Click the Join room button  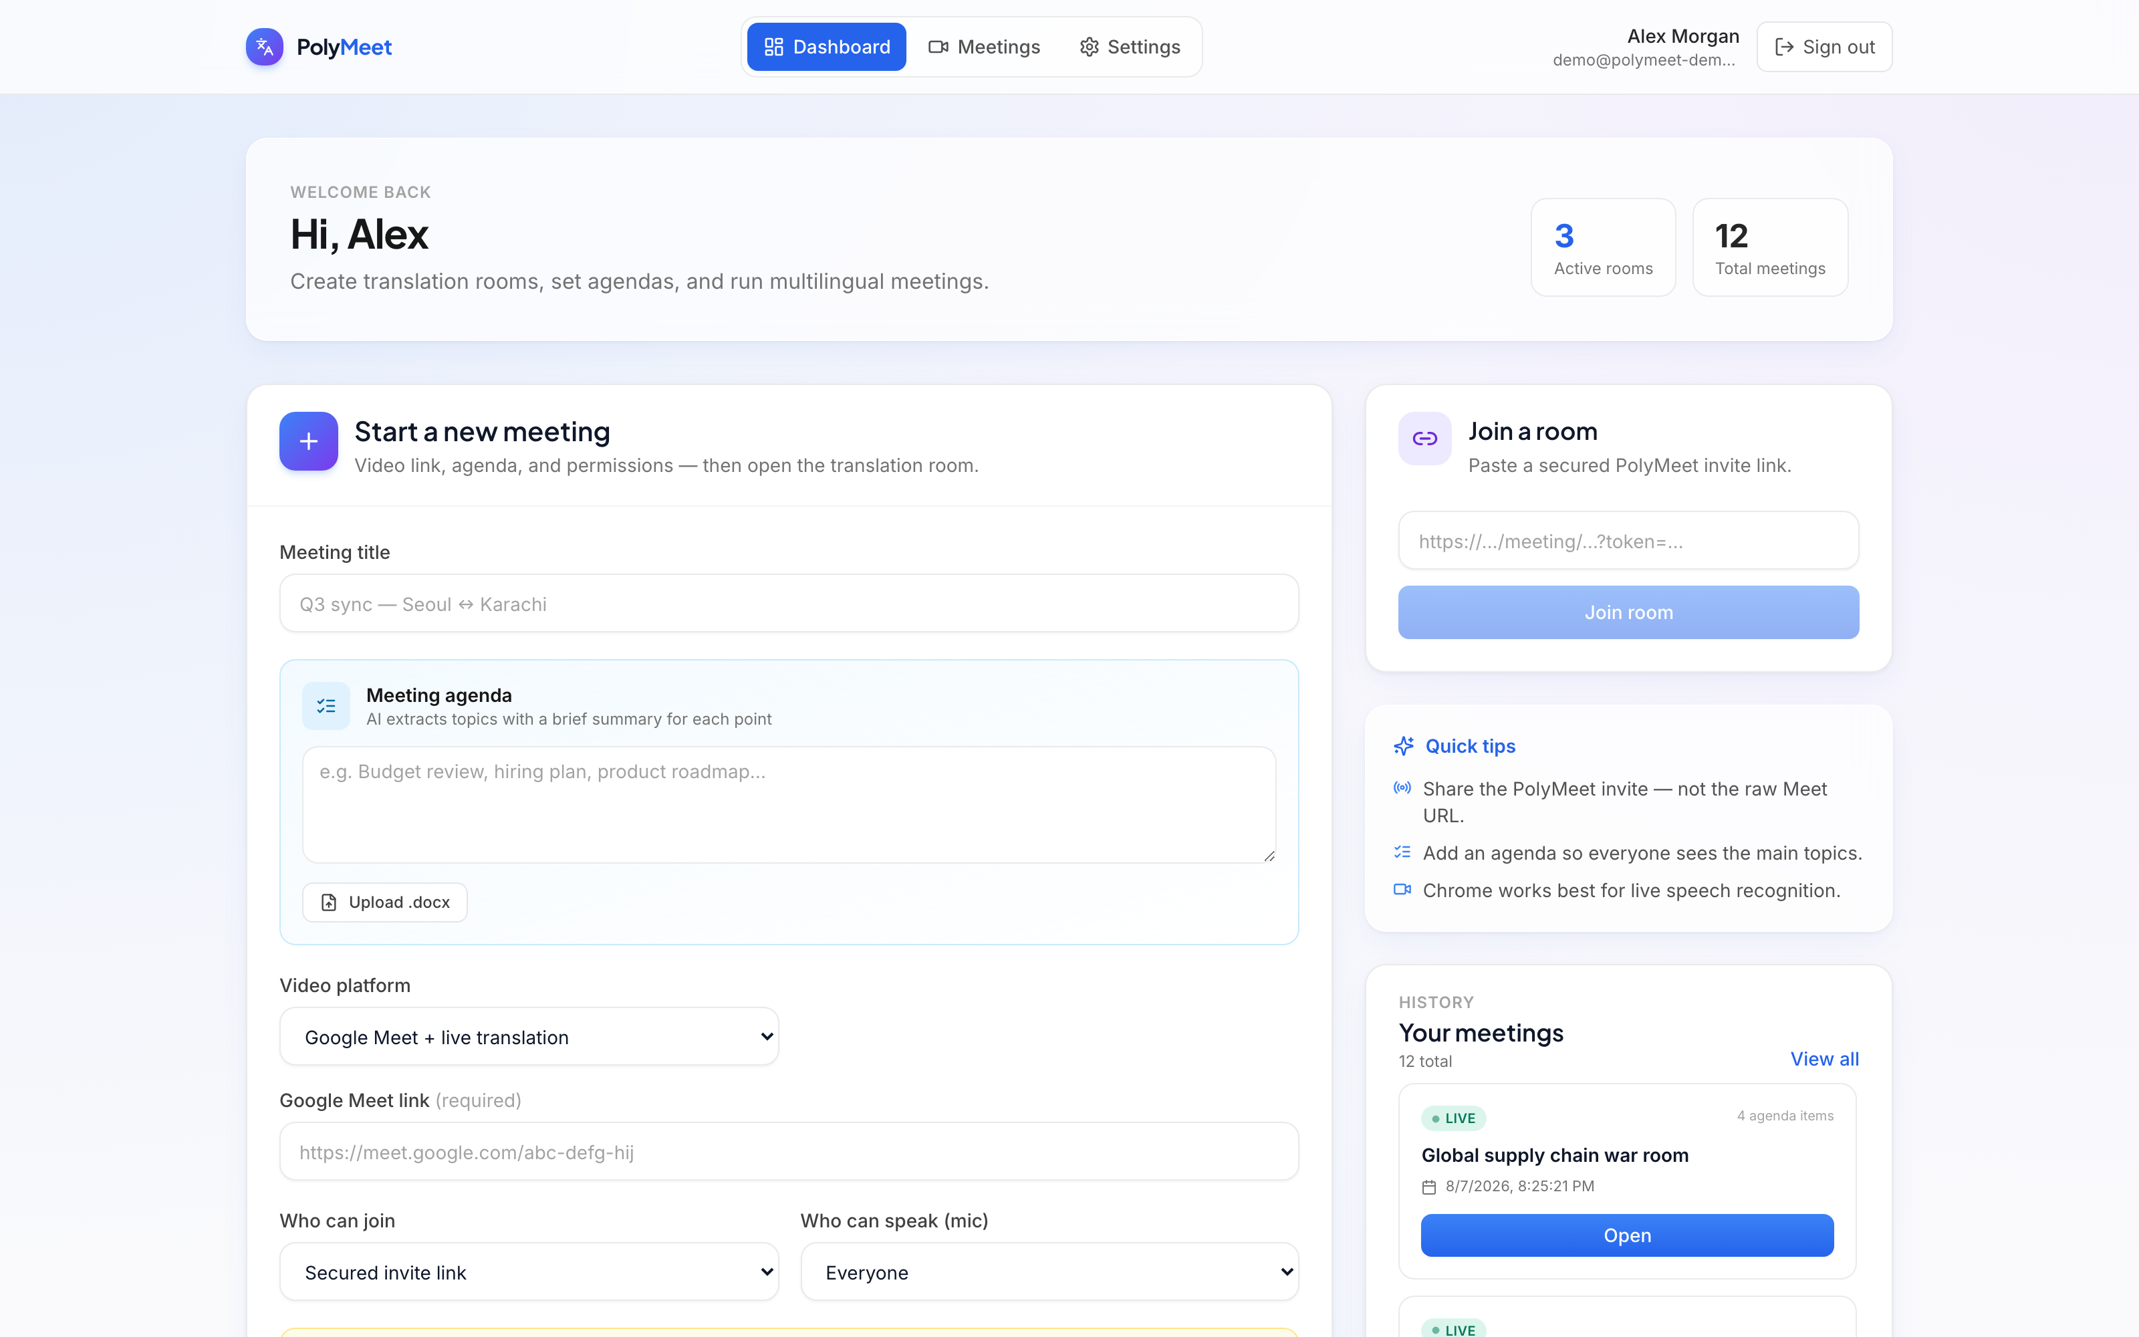1628,612
